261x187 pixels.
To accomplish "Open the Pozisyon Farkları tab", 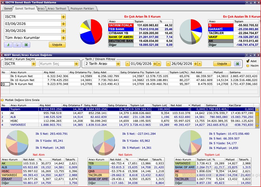I will click(82, 8).
